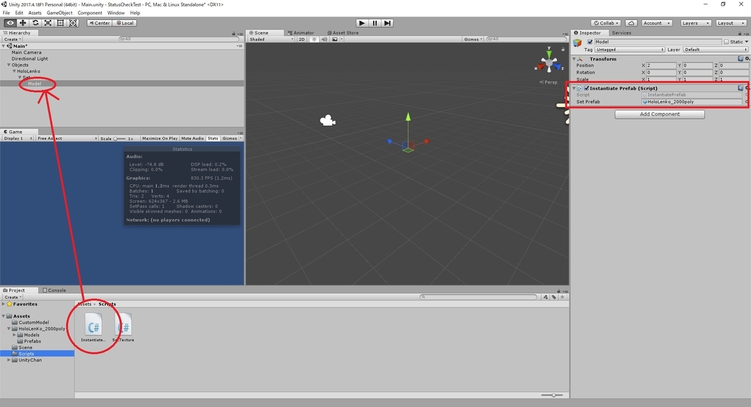The width and height of the screenshot is (751, 407).
Task: Click the Set Prefab object field
Action: tap(692, 101)
